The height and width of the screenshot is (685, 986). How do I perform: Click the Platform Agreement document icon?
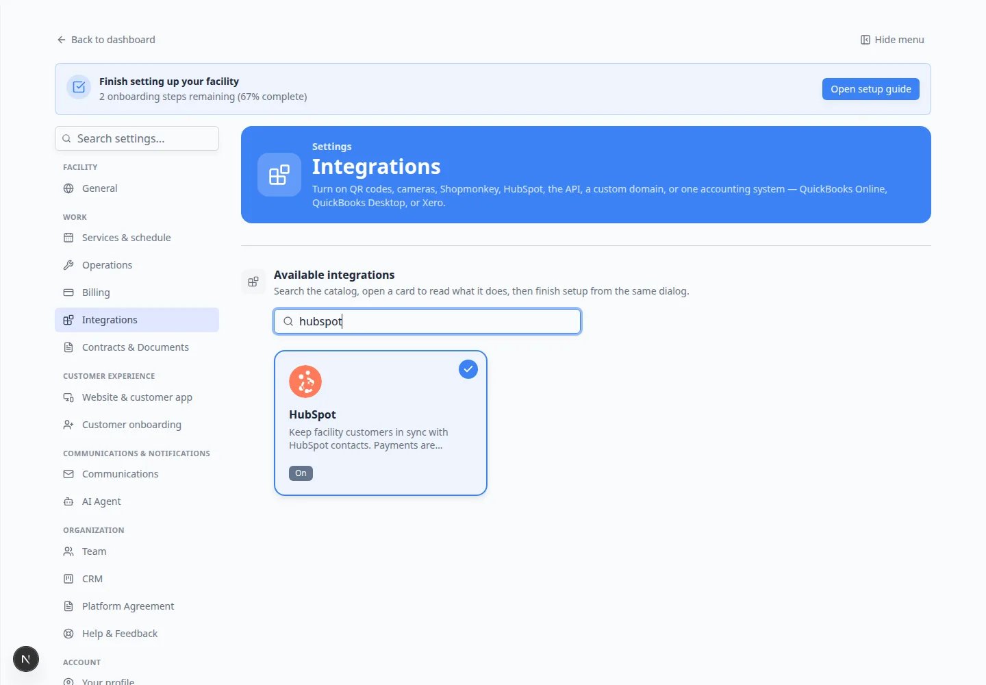(68, 606)
